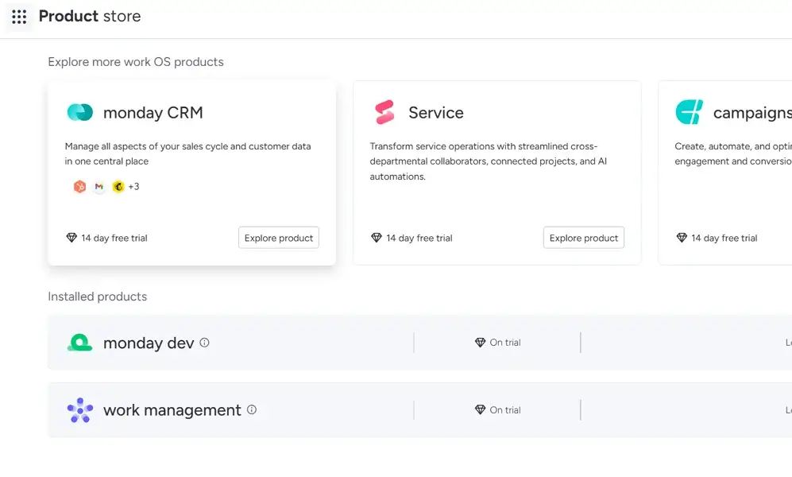
Task: Click the monday CRM card title
Action: point(153,113)
